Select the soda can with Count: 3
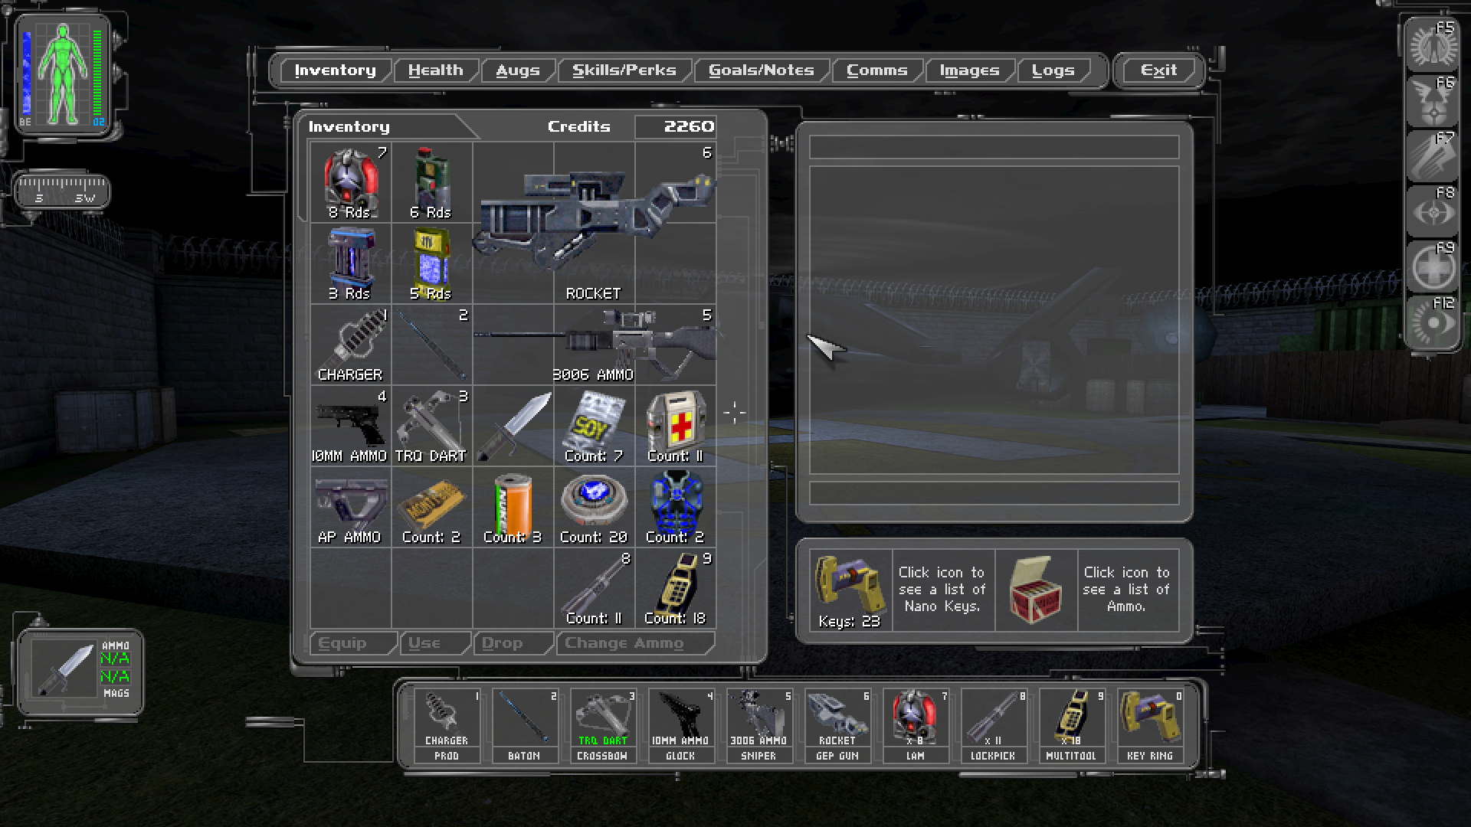 513,507
